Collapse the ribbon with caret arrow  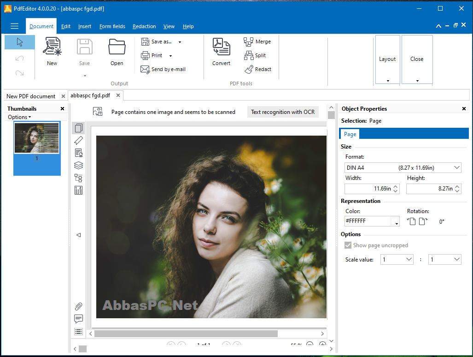(438, 26)
